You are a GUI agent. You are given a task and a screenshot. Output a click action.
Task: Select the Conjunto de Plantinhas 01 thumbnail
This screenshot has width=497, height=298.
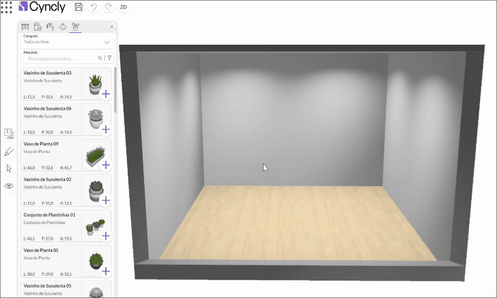(x=95, y=226)
